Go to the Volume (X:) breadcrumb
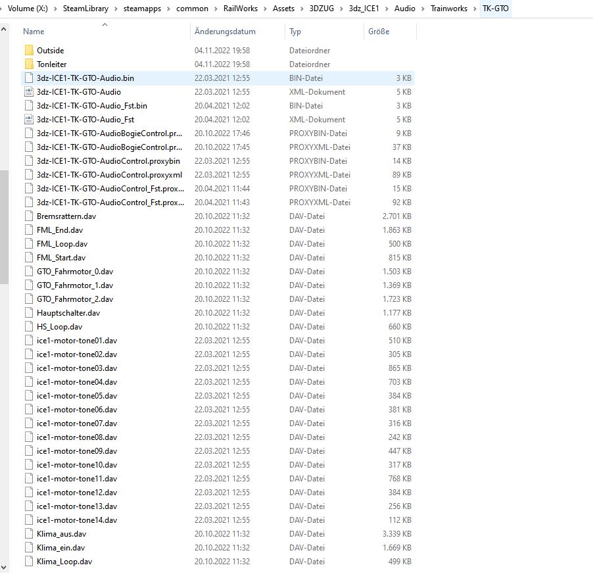Viewport: 593px width, 584px height. click(x=28, y=9)
